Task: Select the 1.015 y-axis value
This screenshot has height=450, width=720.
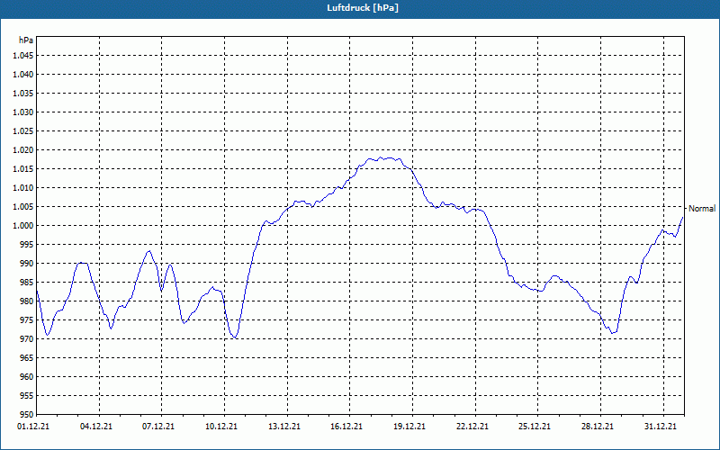Action: tap(23, 169)
